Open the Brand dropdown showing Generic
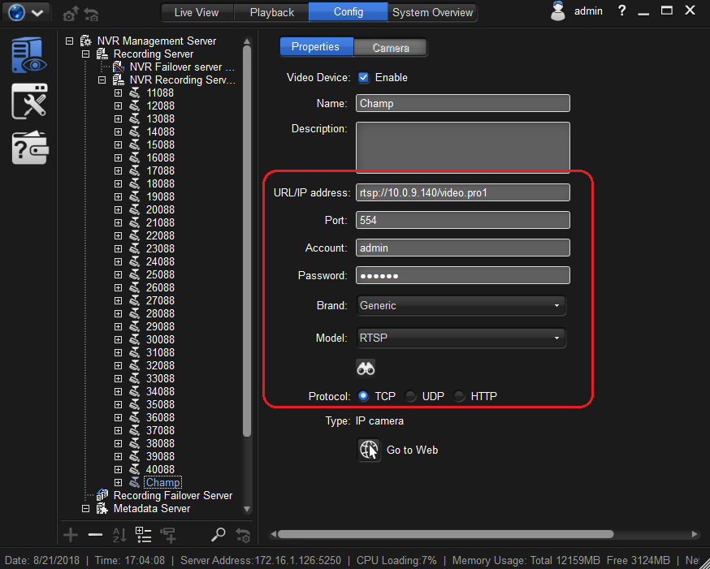 (461, 306)
